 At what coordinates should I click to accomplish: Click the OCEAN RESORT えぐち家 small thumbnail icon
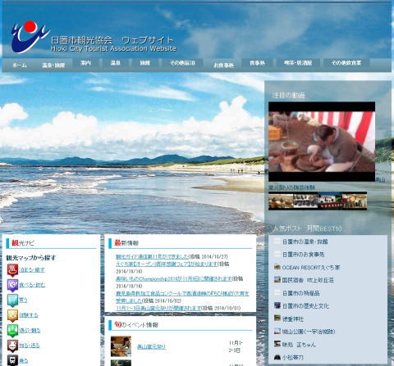(x=277, y=267)
